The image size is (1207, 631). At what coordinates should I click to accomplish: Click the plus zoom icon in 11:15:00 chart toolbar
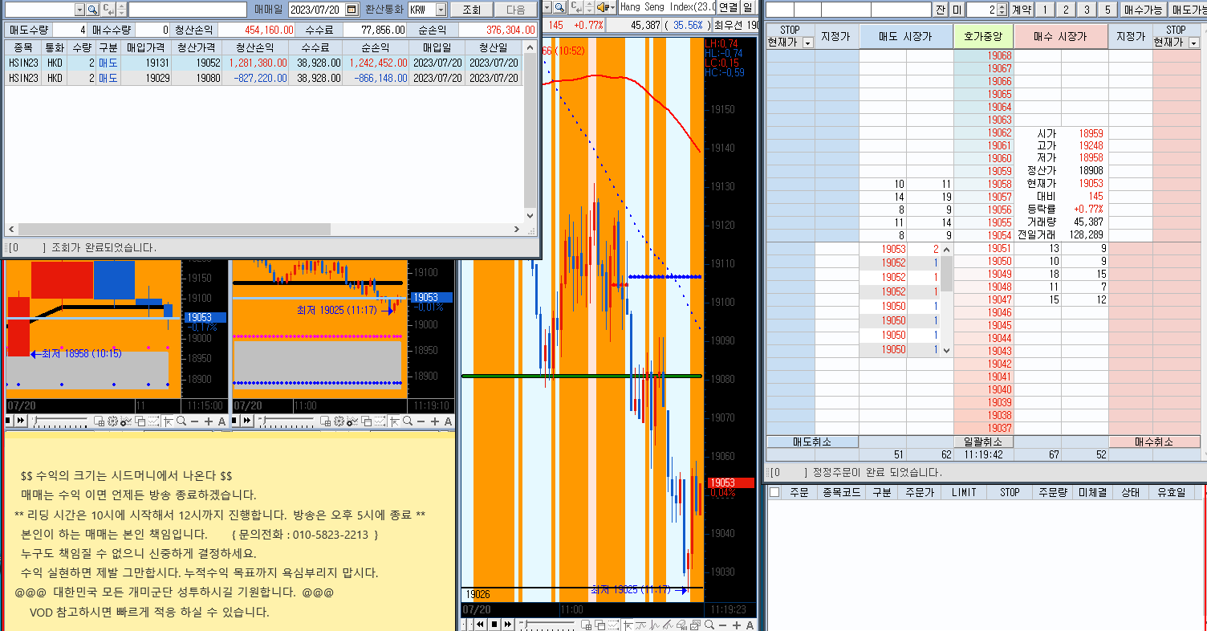click(x=209, y=421)
